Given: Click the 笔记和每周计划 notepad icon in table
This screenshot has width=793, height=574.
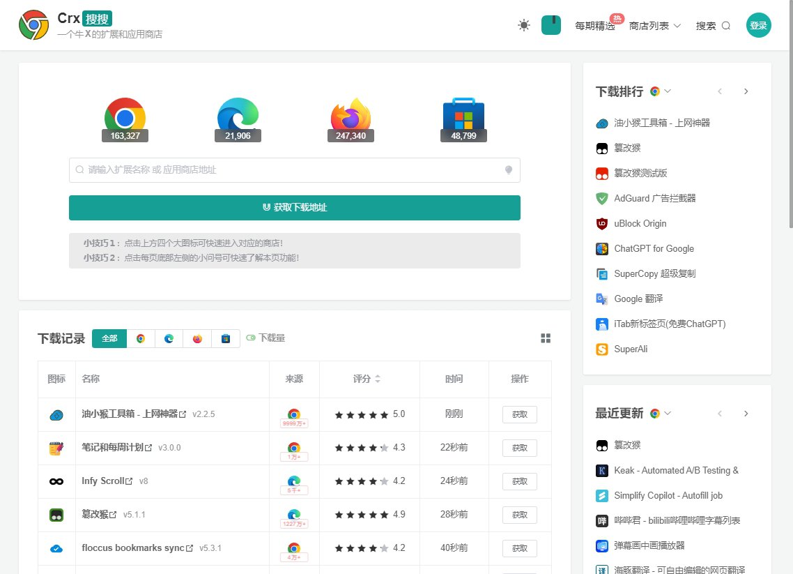Looking at the screenshot, I should pos(56,448).
